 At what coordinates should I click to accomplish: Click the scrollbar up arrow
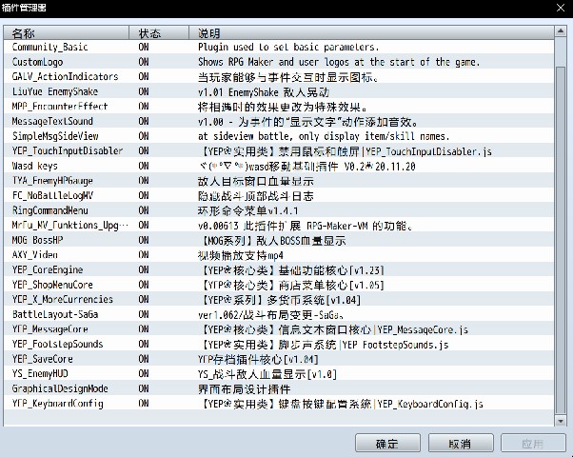point(561,31)
